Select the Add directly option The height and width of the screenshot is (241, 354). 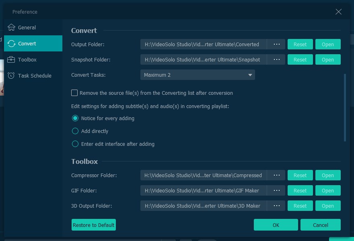pos(75,131)
